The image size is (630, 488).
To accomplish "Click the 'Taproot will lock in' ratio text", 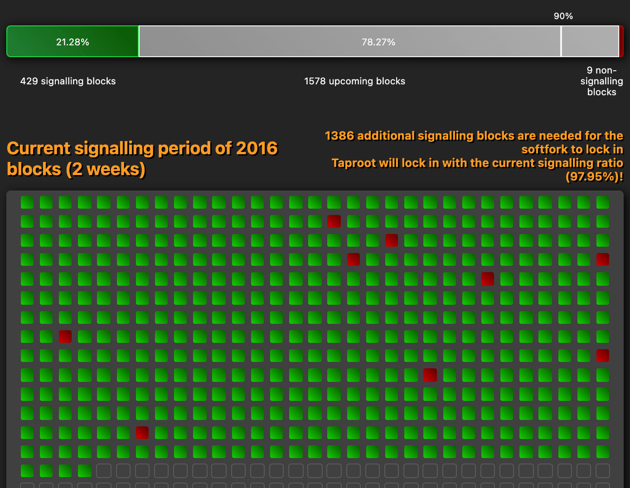I will pos(477,170).
